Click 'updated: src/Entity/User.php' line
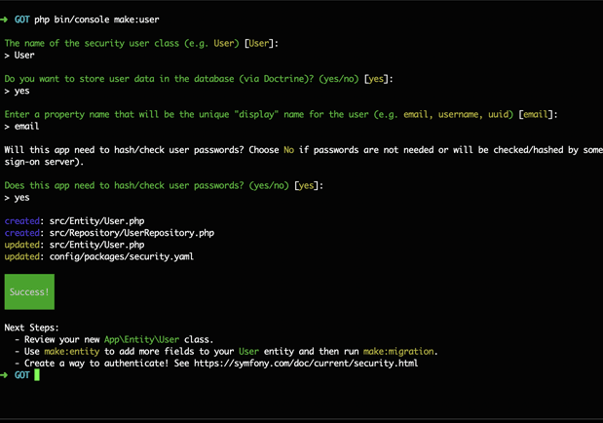This screenshot has height=423, width=603. 74,245
